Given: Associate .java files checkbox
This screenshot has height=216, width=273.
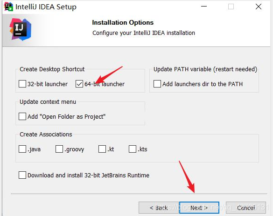Looking at the screenshot, I should [x=22, y=149].
